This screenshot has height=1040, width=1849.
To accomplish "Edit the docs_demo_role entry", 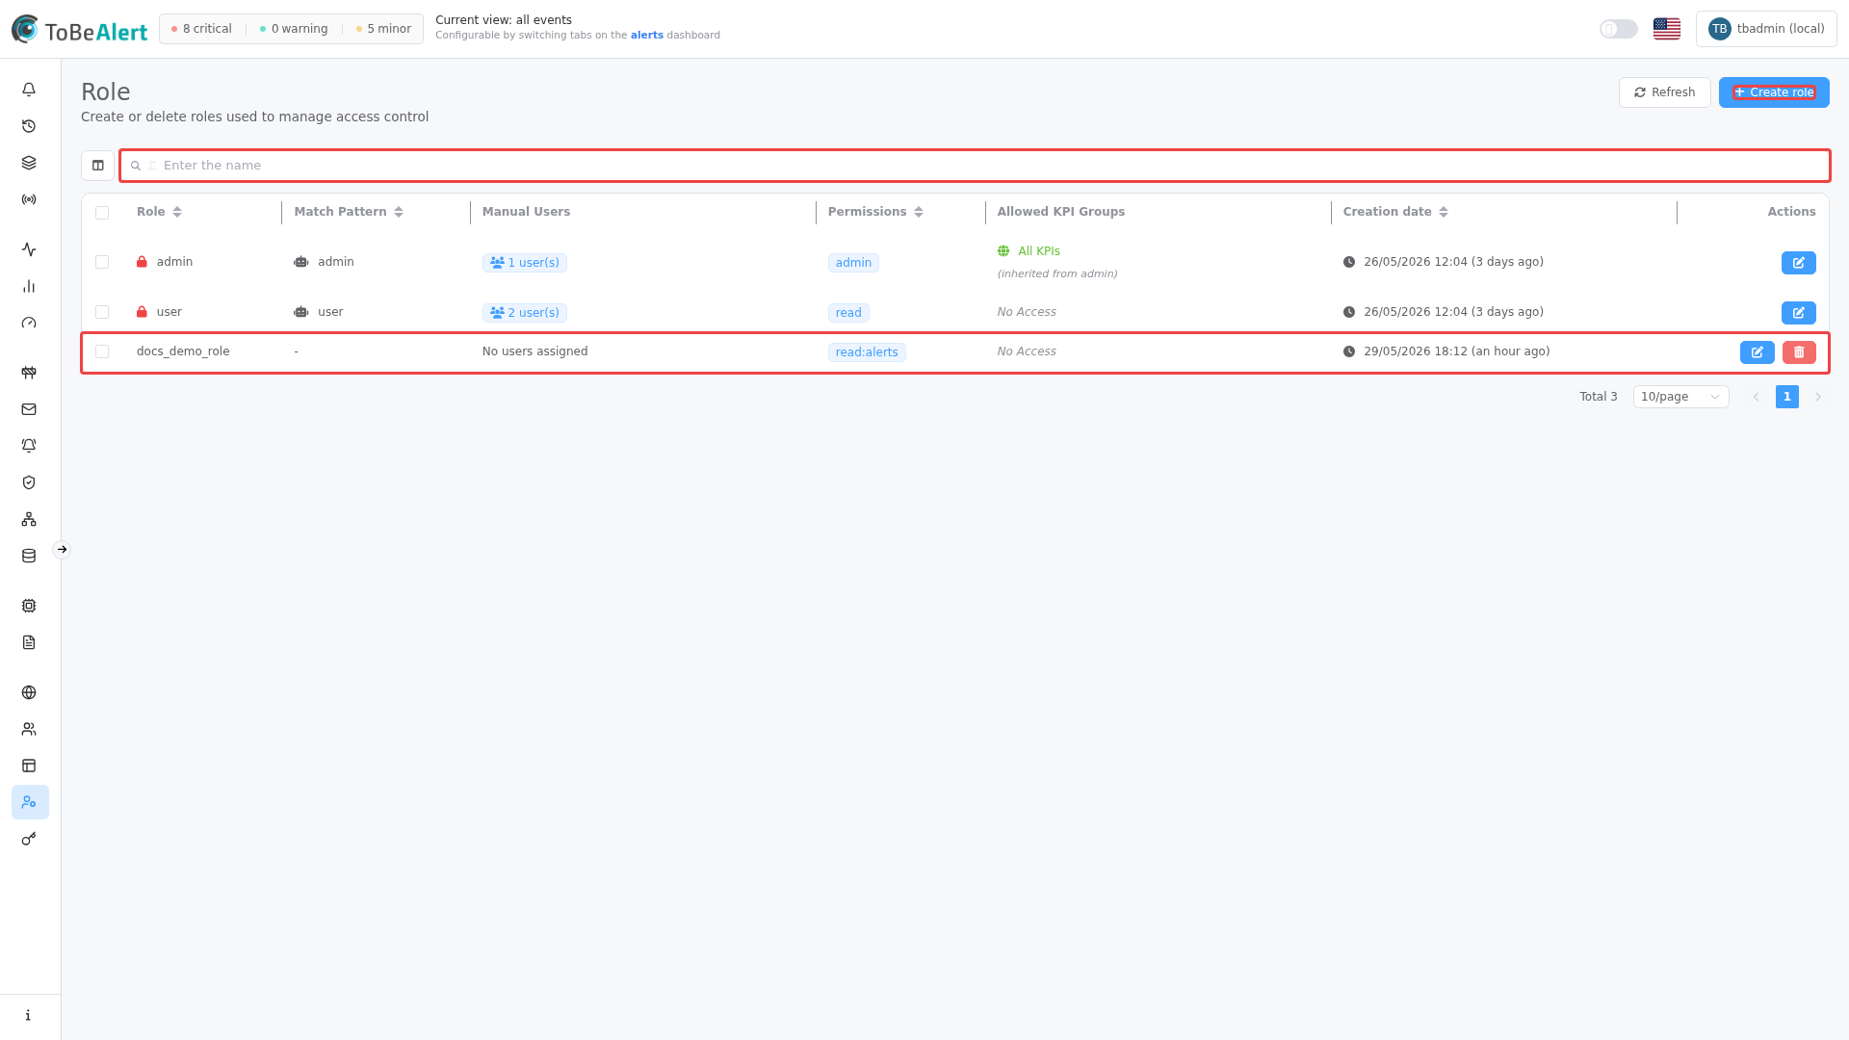I will (1757, 352).
